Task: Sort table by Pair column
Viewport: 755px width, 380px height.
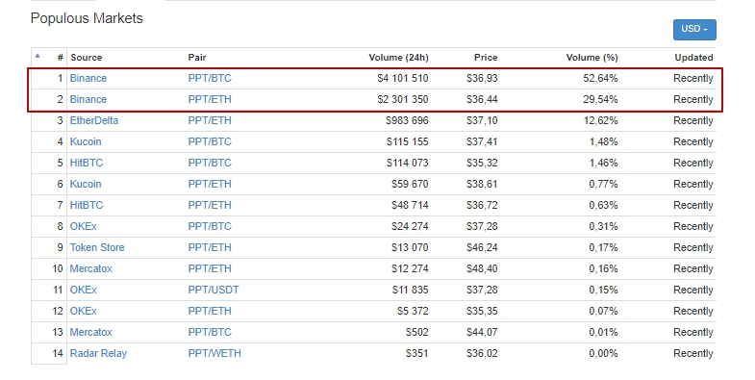Action: [x=197, y=58]
